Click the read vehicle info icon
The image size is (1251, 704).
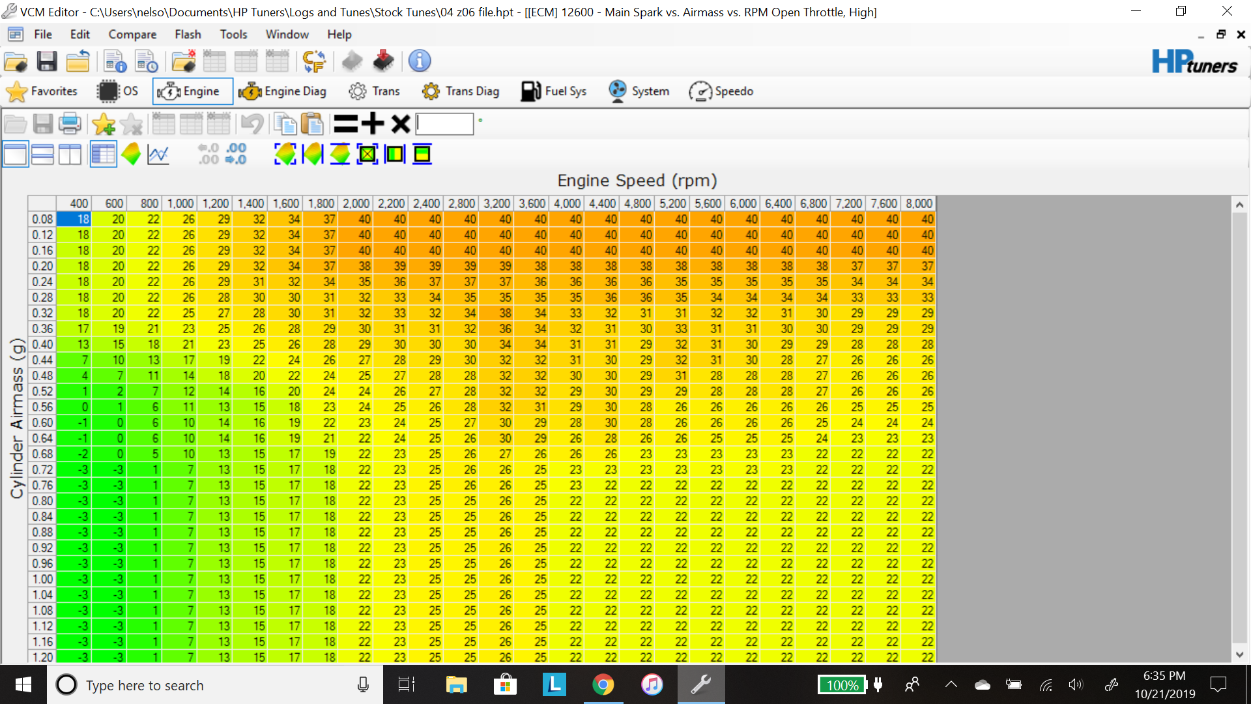pos(352,61)
